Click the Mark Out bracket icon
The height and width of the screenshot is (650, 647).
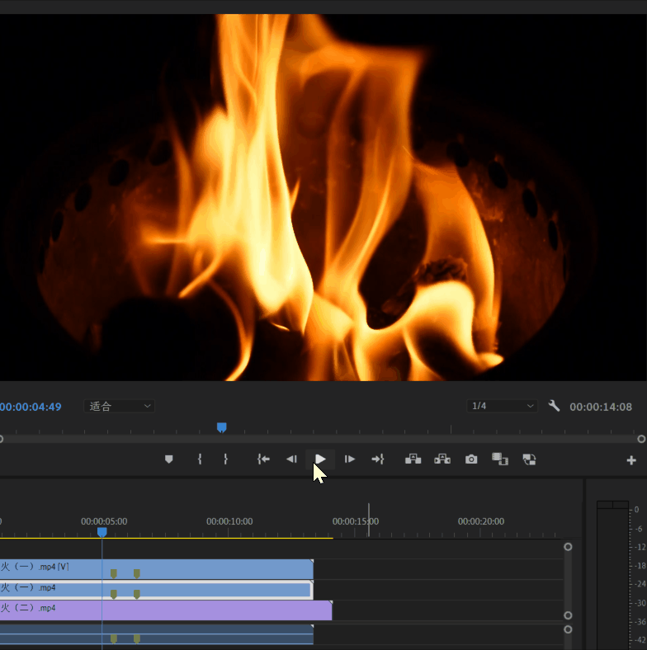[x=225, y=459]
